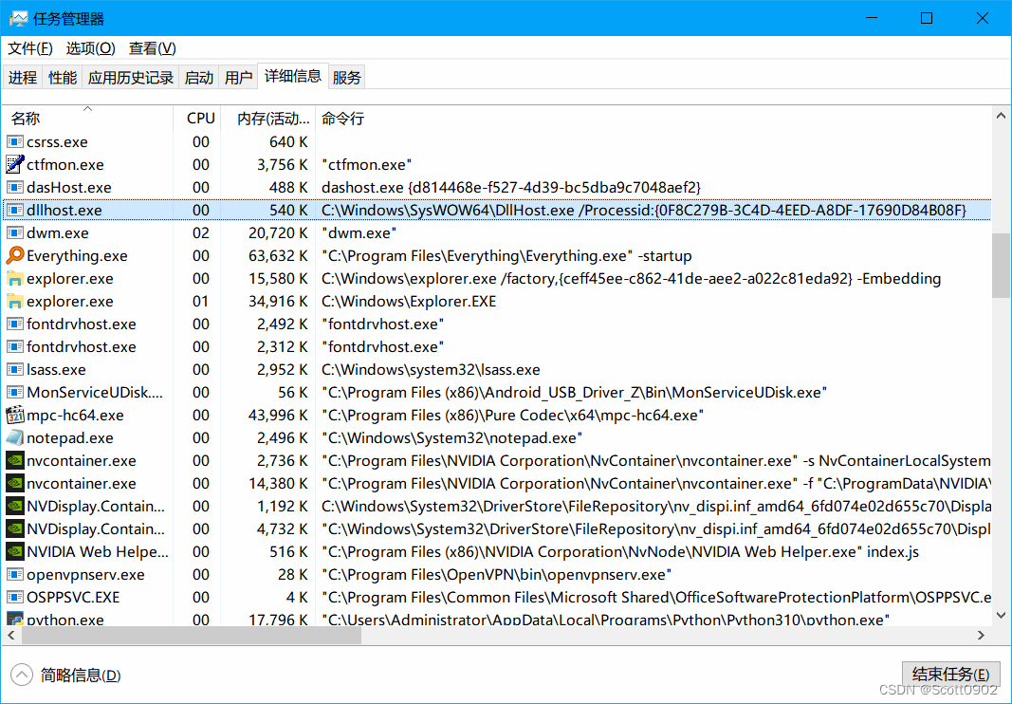This screenshot has height=704, width=1012.
Task: Click the python.exe icon
Action: tap(15, 619)
